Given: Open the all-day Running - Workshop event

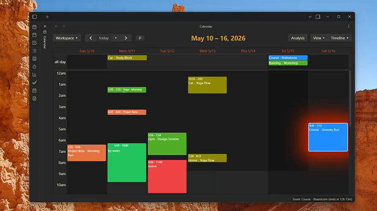Looking at the screenshot, I should pyautogui.click(x=288, y=63).
